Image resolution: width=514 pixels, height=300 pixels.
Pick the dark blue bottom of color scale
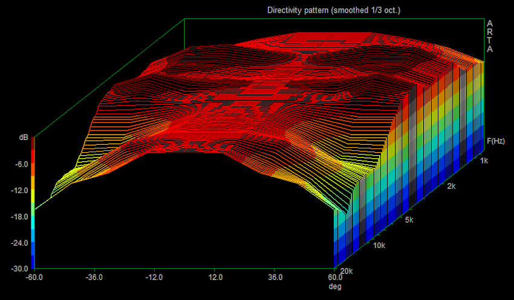click(x=33, y=261)
